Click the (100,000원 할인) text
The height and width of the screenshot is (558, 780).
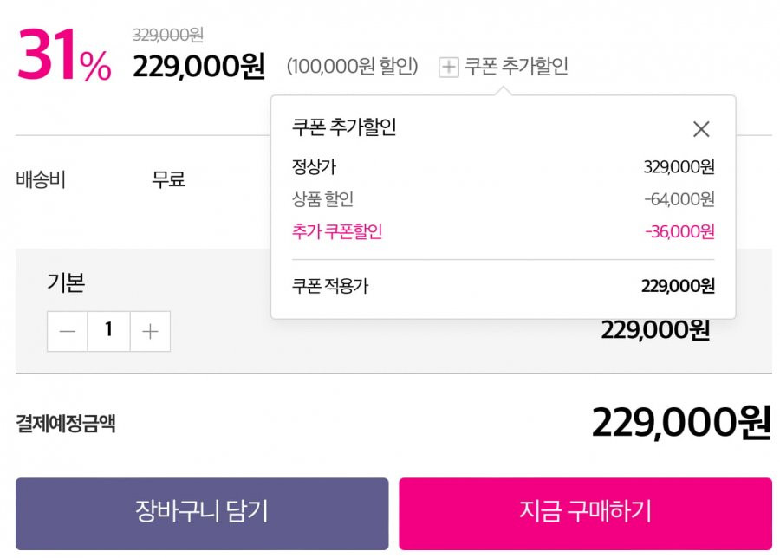point(352,66)
